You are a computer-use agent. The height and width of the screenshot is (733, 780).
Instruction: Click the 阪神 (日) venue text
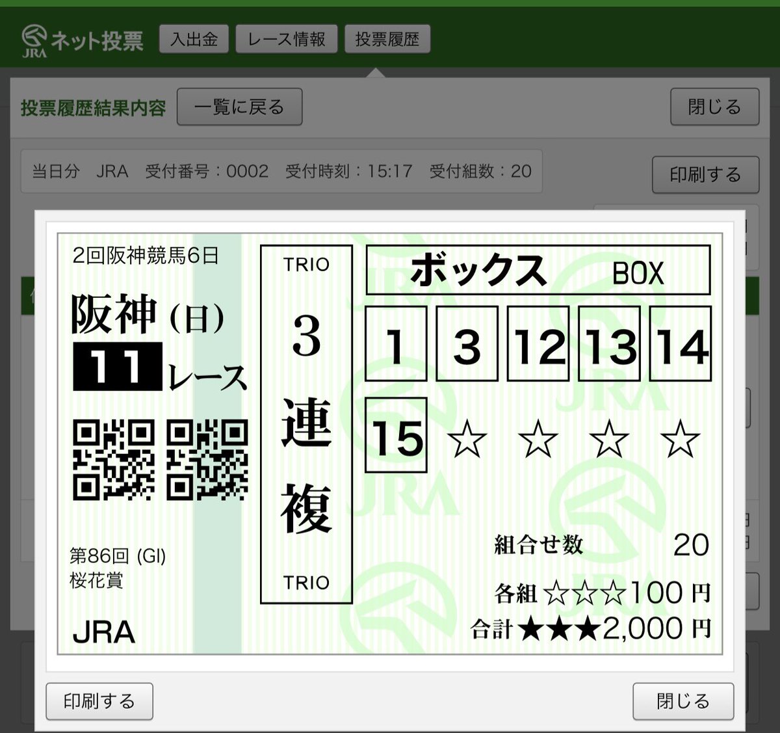[x=148, y=315]
